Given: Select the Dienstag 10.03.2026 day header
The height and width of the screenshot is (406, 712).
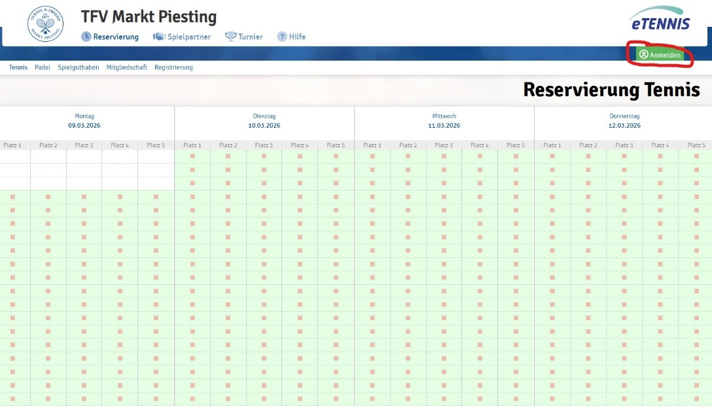Looking at the screenshot, I should tap(264, 121).
